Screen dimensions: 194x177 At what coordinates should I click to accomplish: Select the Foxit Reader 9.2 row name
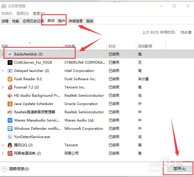pyautogui.click(x=28, y=79)
